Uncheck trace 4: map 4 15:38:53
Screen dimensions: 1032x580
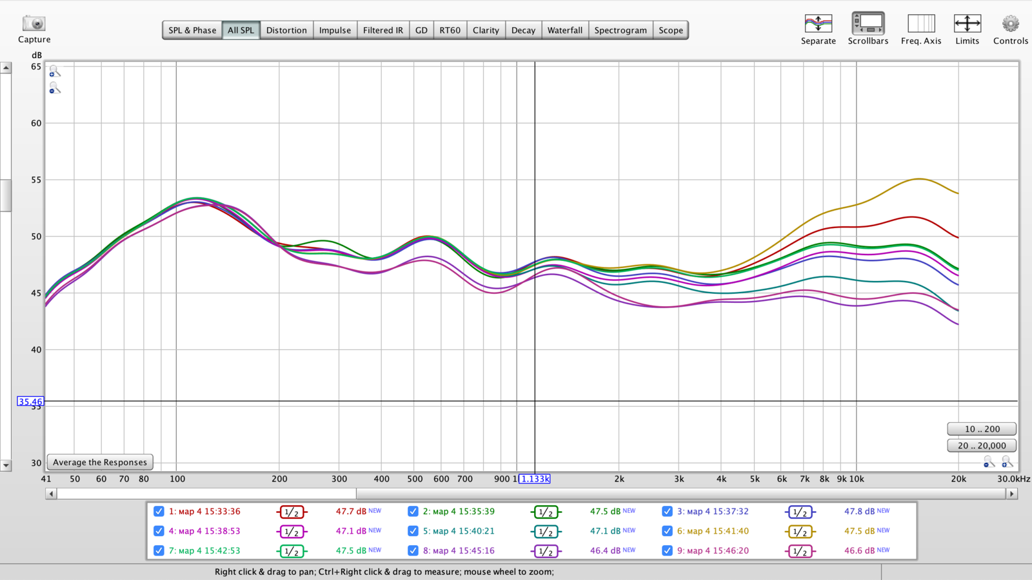[159, 531]
